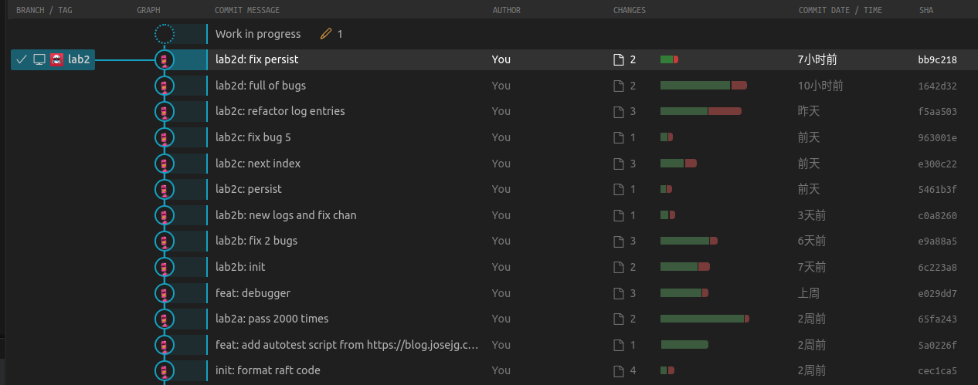
Task: Click the Commit Date / Time column header
Action: pos(840,11)
